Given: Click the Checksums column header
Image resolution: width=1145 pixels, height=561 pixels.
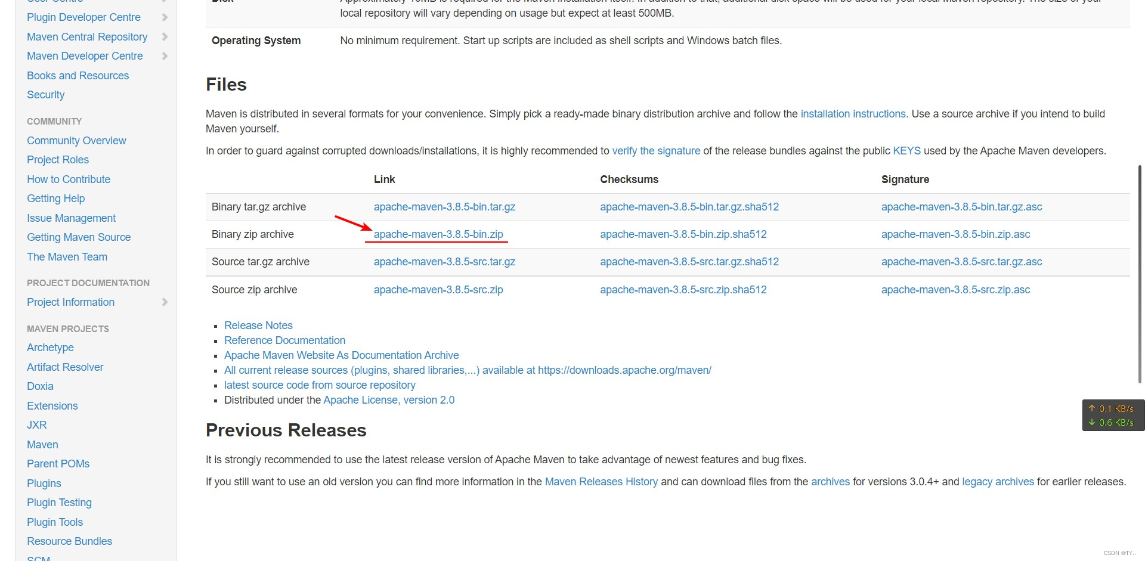Looking at the screenshot, I should (x=629, y=179).
